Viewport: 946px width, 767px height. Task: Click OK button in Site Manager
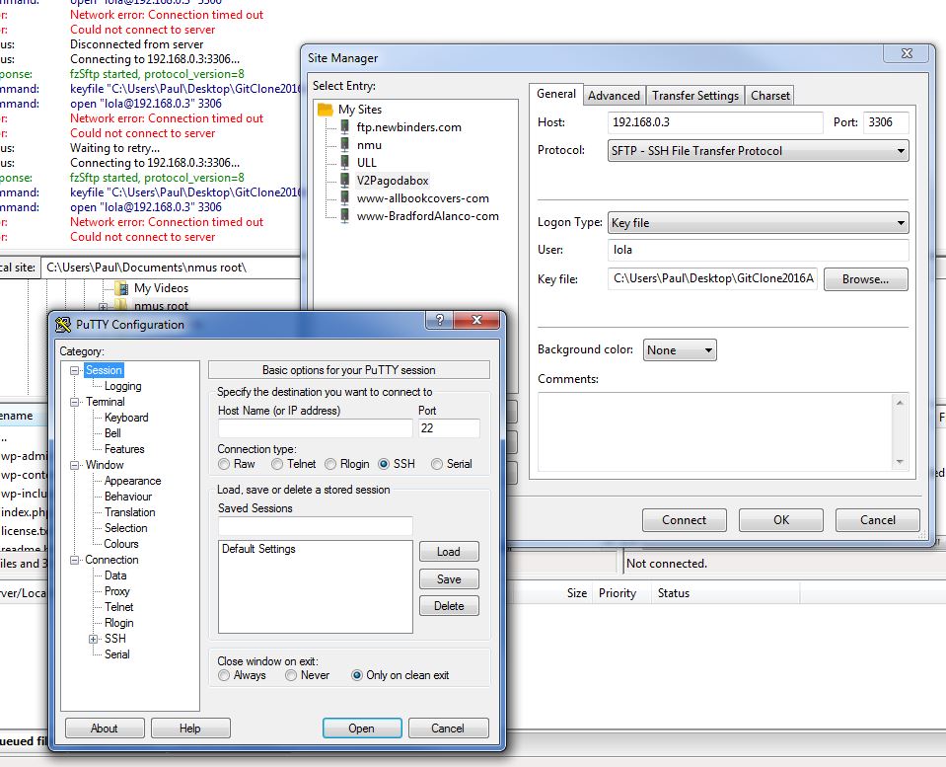(x=780, y=520)
